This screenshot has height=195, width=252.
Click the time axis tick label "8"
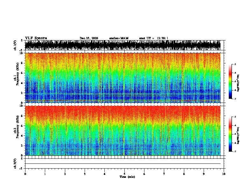click(x=184, y=174)
